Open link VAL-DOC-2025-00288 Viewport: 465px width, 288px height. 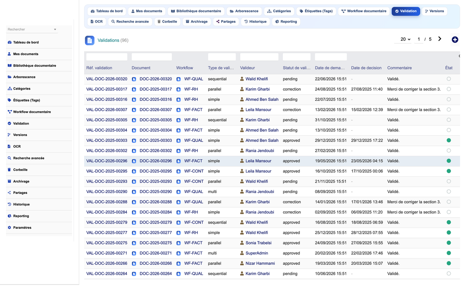click(x=107, y=202)
